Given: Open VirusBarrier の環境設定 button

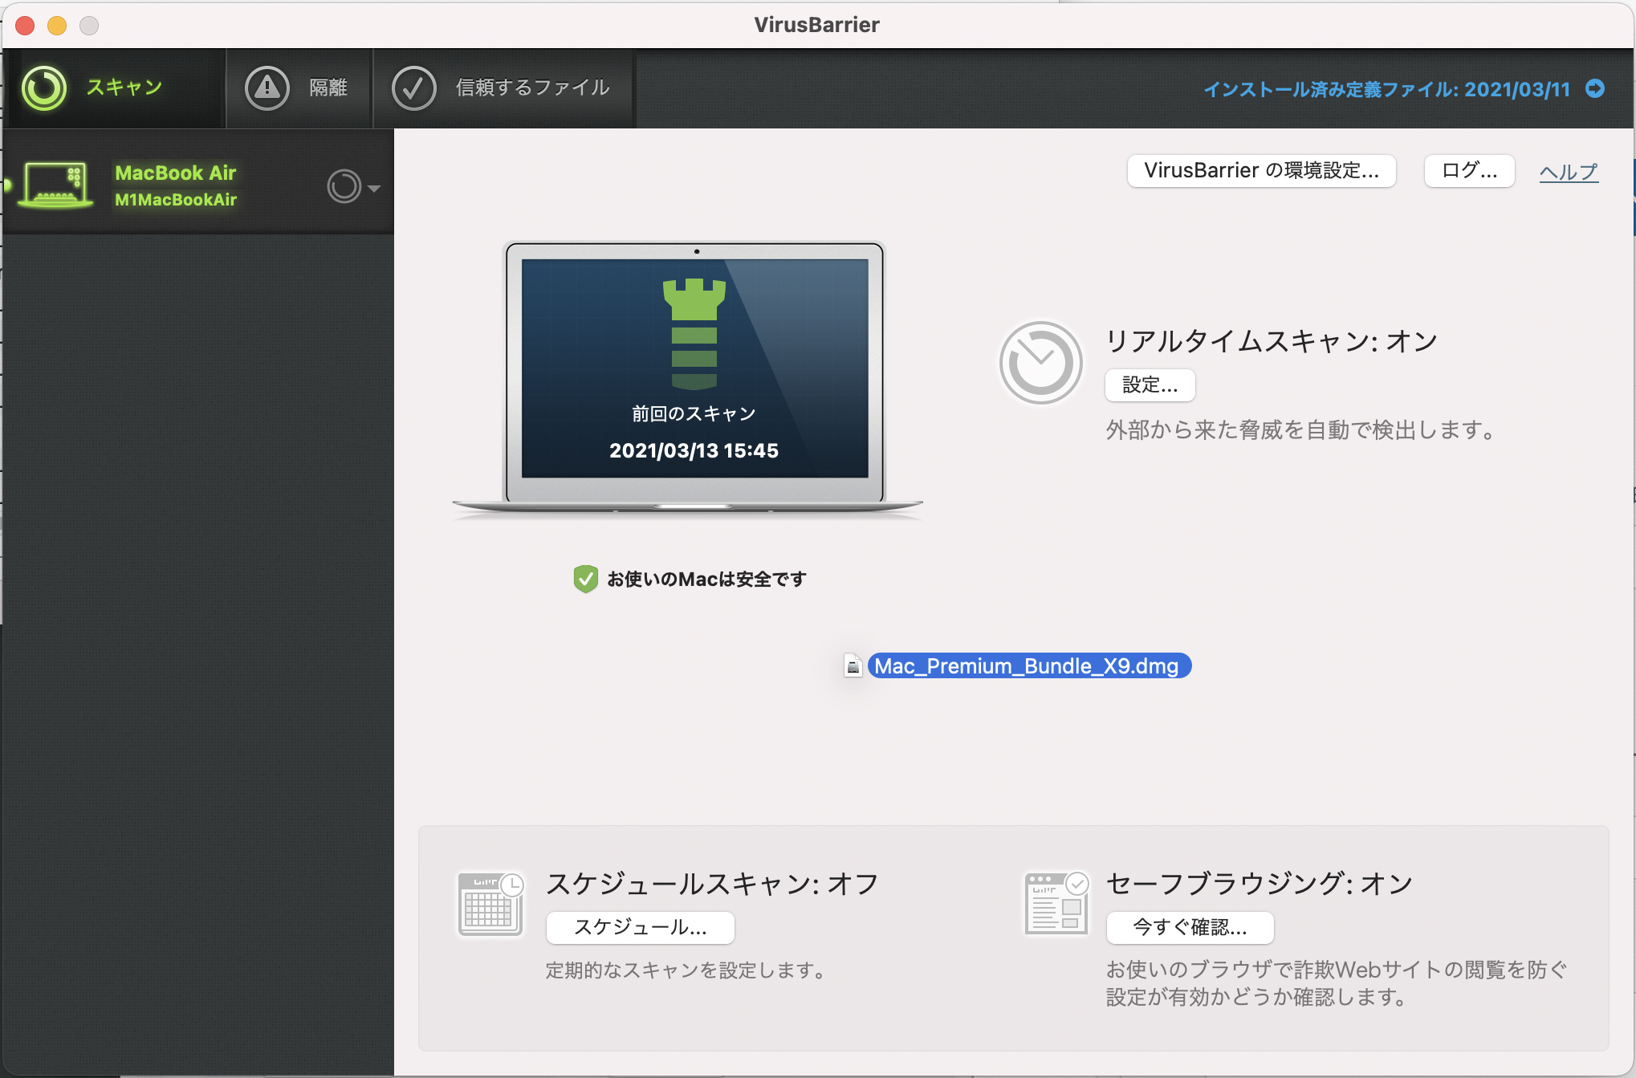Looking at the screenshot, I should click(x=1261, y=171).
